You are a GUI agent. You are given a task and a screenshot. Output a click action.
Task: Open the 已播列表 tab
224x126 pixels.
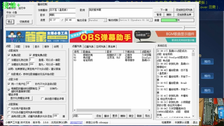(89, 46)
